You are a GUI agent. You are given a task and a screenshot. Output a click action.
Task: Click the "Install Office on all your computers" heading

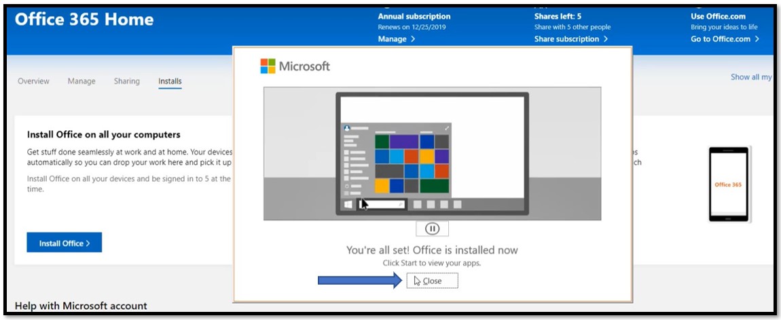(x=104, y=135)
